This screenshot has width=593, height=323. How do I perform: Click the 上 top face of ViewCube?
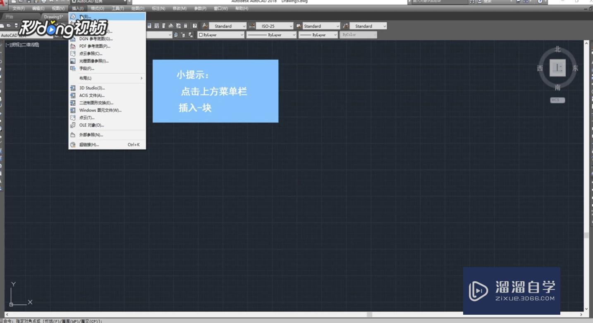(x=557, y=68)
